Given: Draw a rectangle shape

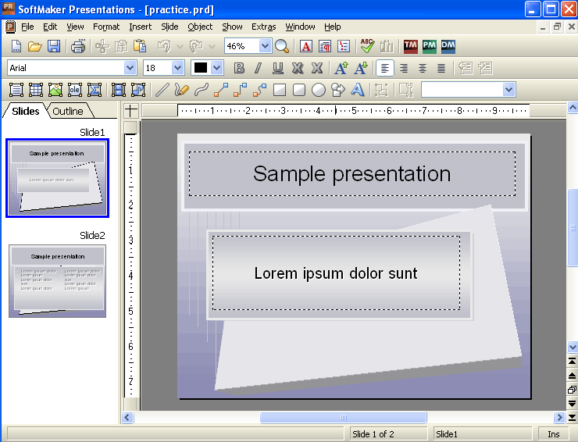Looking at the screenshot, I should [x=280, y=90].
